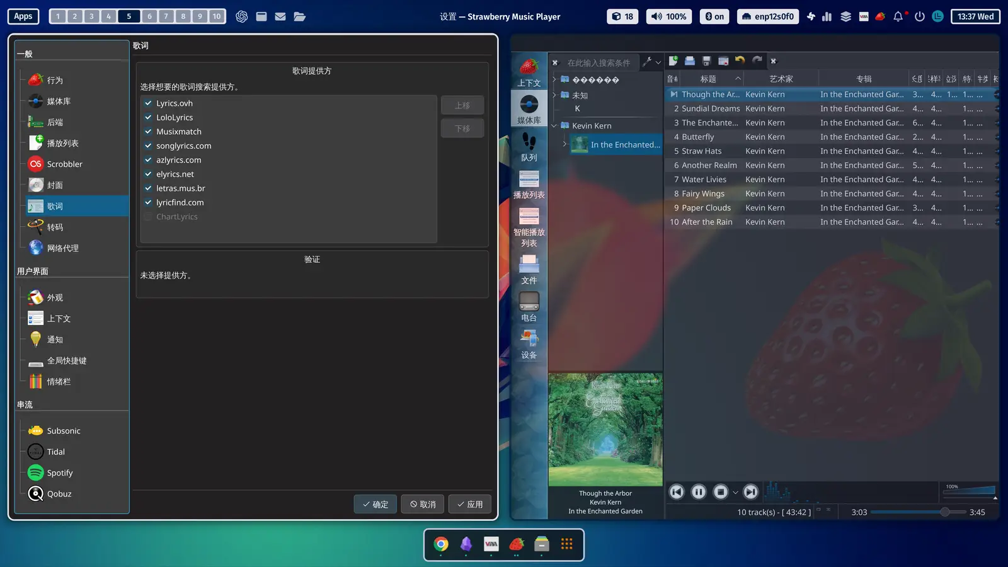Collapse the Kevin Kern artist node
Viewport: 1008px width, 567px height.
click(554, 125)
